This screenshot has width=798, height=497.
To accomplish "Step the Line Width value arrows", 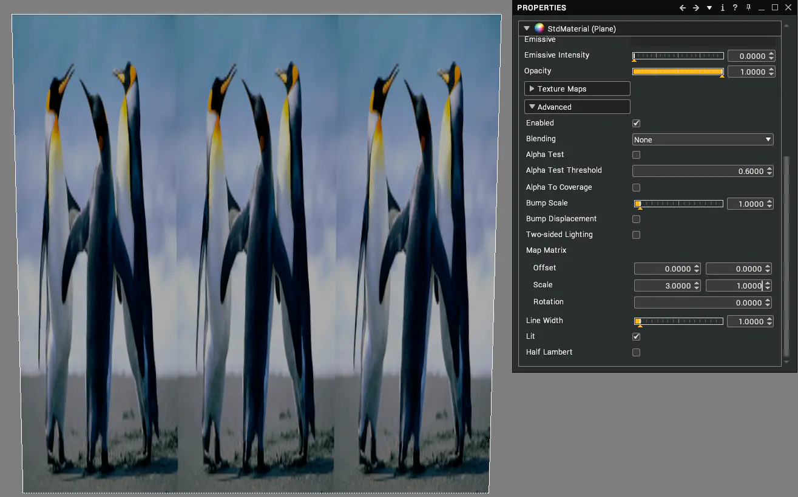I will [770, 322].
